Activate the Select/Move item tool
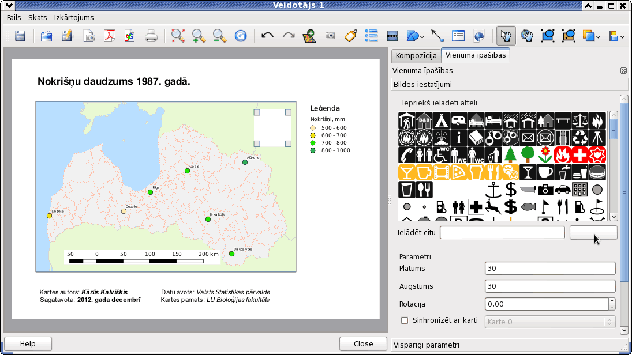Screen dimensions: 632x355 click(506, 36)
